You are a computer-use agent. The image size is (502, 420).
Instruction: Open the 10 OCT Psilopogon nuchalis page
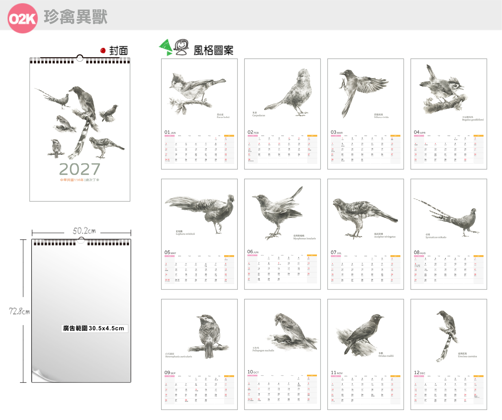tap(283, 355)
